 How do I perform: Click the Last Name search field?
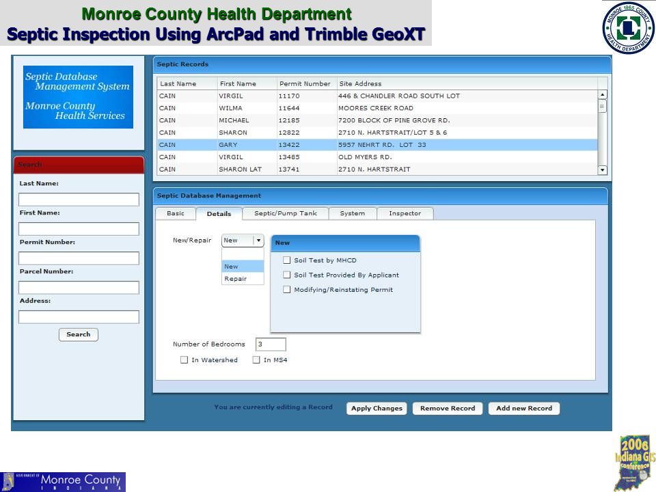[x=79, y=199]
